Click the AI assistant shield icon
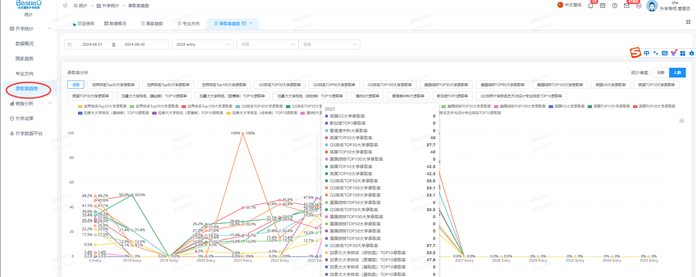 click(639, 6)
